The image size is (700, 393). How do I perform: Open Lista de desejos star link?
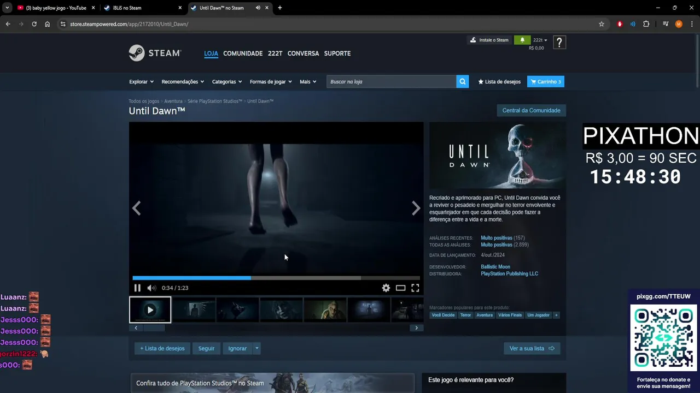499,81
